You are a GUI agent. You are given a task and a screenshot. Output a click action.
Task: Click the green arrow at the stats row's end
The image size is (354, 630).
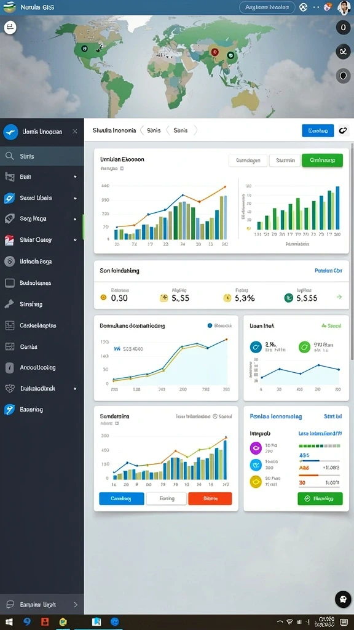point(339,297)
